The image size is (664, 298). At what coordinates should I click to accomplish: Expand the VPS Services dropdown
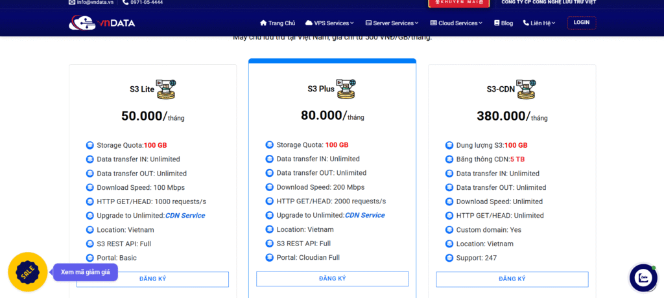click(x=329, y=23)
